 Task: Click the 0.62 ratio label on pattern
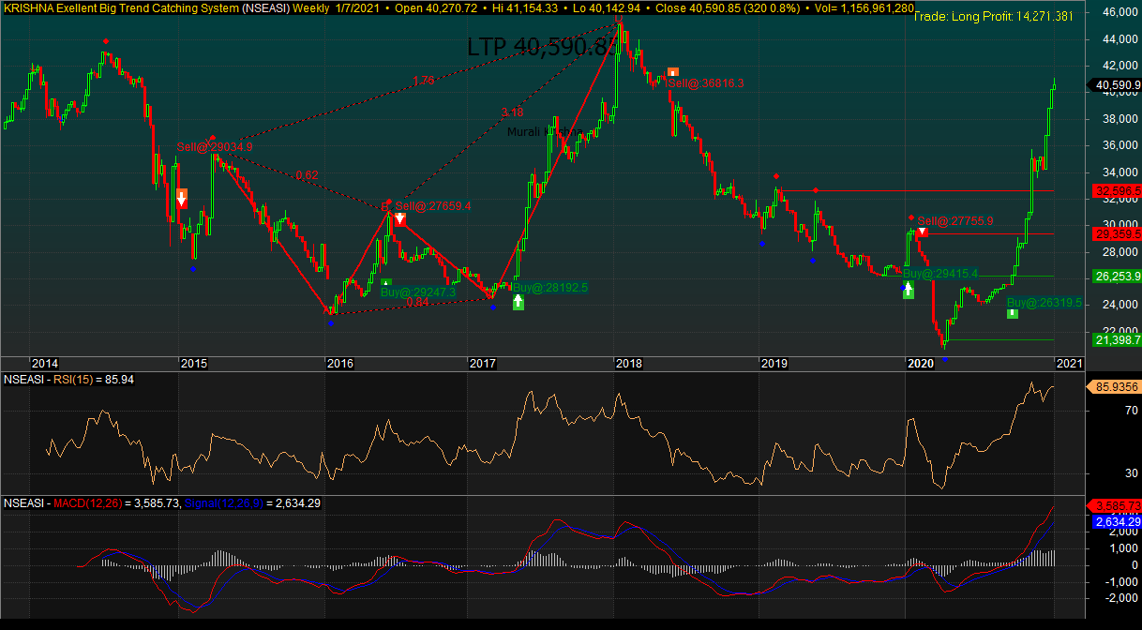(x=307, y=175)
